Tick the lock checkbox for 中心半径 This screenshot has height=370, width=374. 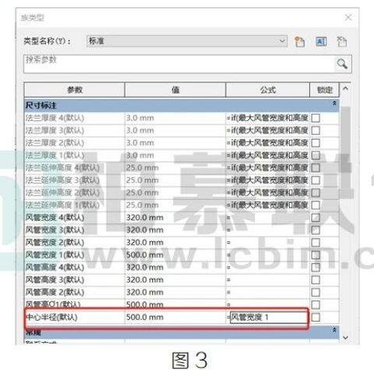[x=316, y=317]
